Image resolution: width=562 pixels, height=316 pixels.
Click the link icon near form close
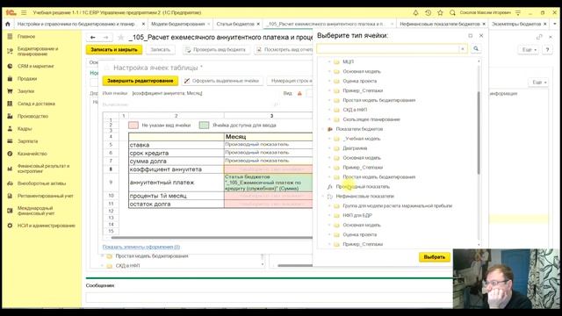coord(539,37)
